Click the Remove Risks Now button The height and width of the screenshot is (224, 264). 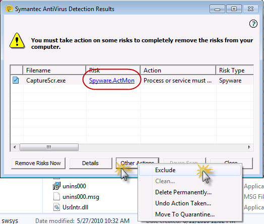(38, 163)
